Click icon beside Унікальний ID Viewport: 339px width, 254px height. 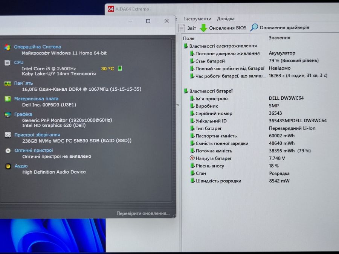click(x=192, y=121)
